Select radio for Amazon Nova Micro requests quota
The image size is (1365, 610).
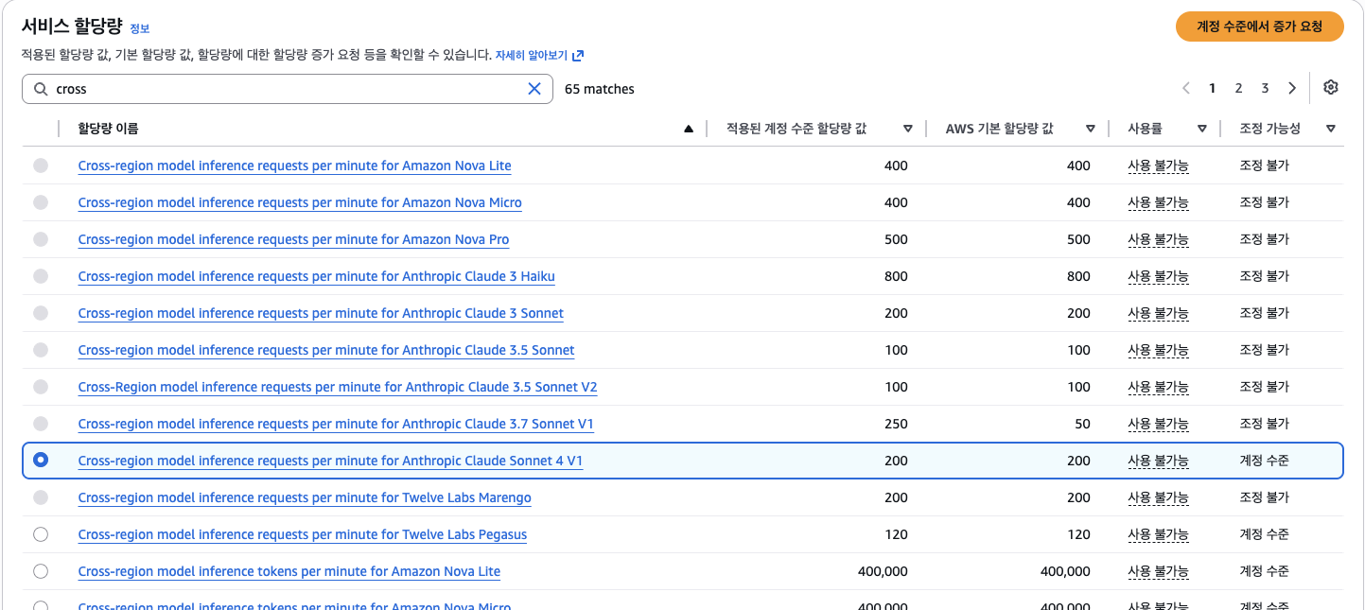41,202
